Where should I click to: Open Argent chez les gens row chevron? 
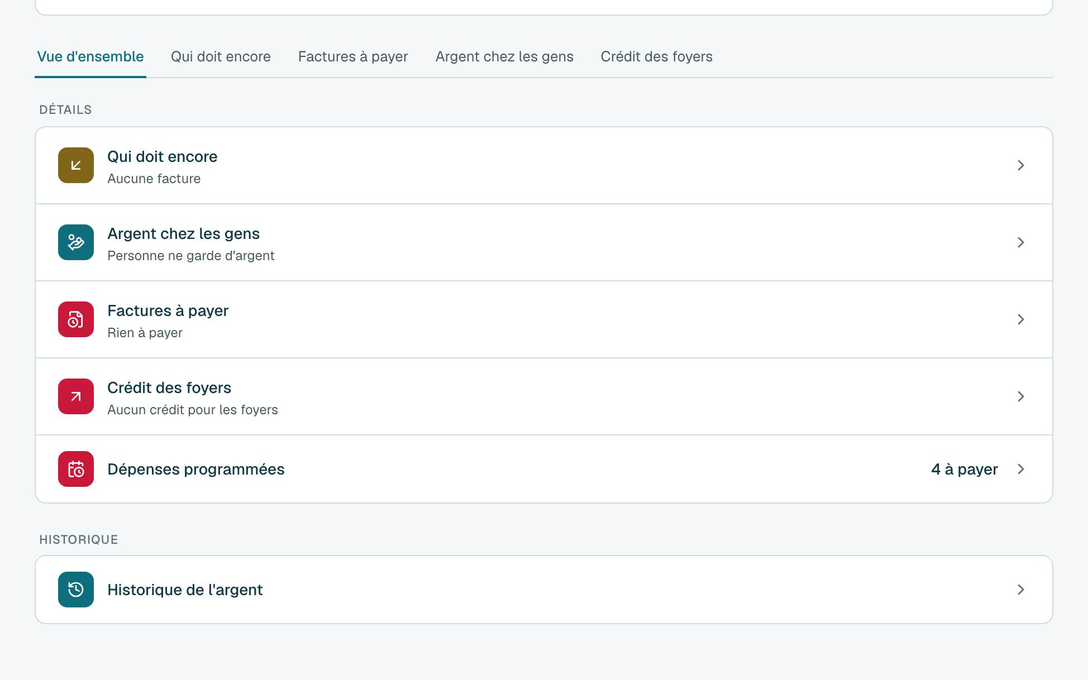(x=1020, y=242)
